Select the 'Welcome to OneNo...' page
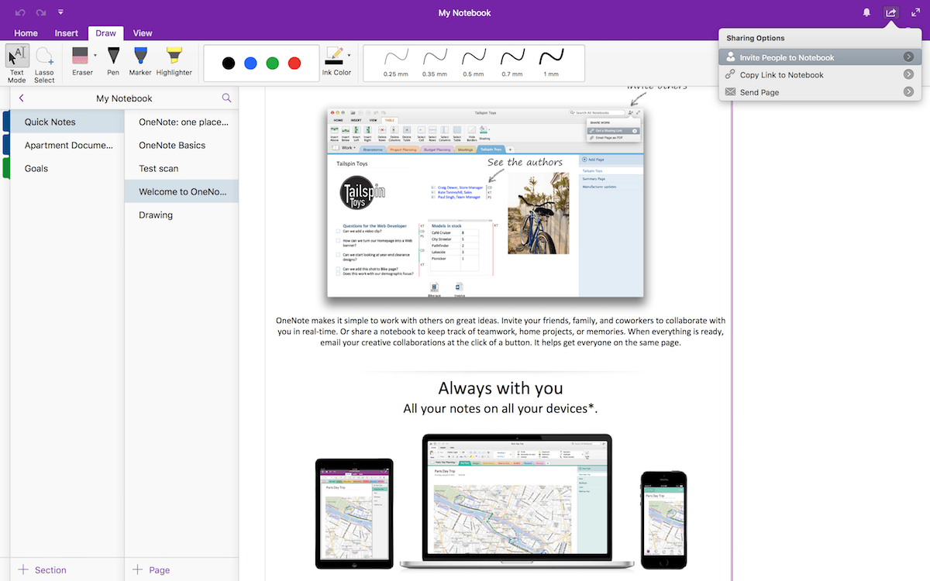 tap(181, 191)
